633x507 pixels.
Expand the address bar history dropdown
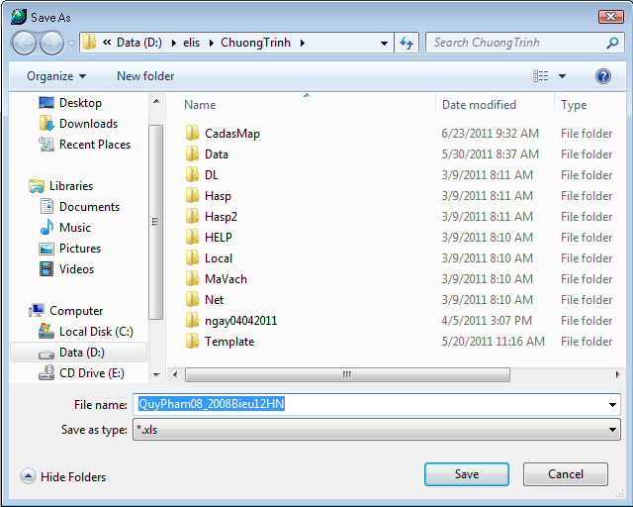coord(384,44)
